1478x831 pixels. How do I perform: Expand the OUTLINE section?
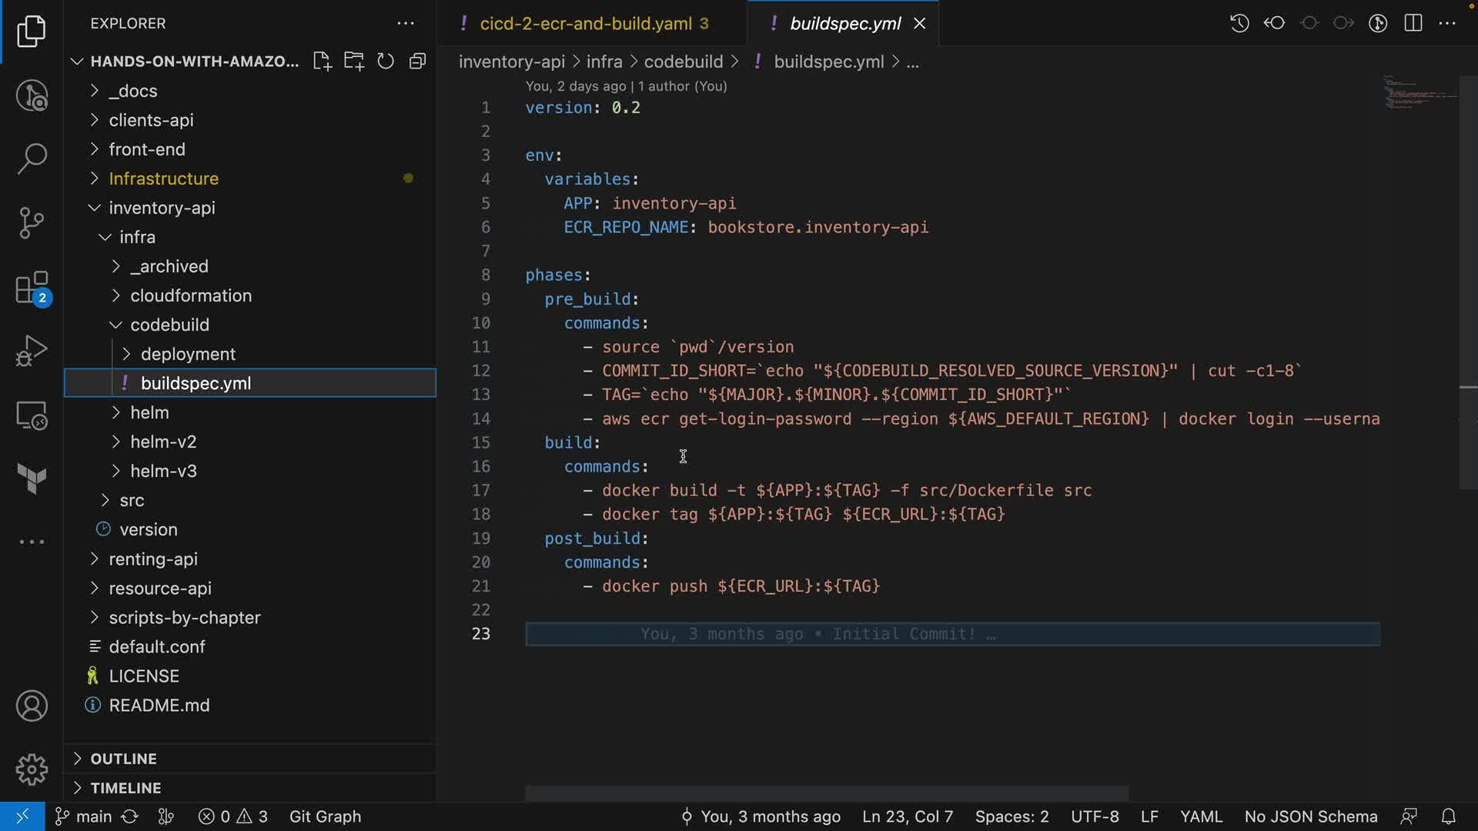point(123,759)
